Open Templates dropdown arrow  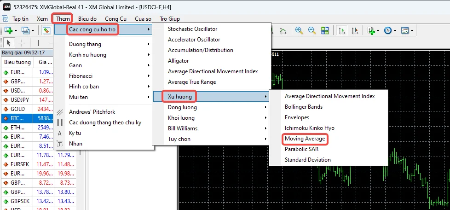point(412,31)
